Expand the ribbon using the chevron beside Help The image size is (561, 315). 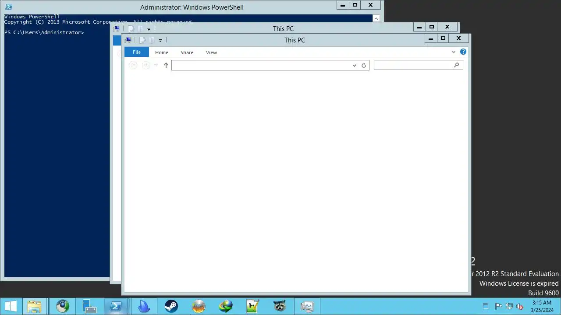[x=454, y=52]
